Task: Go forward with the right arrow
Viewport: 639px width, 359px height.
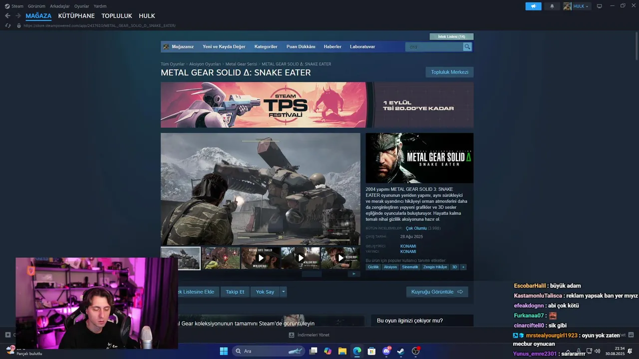Action: [x=18, y=16]
